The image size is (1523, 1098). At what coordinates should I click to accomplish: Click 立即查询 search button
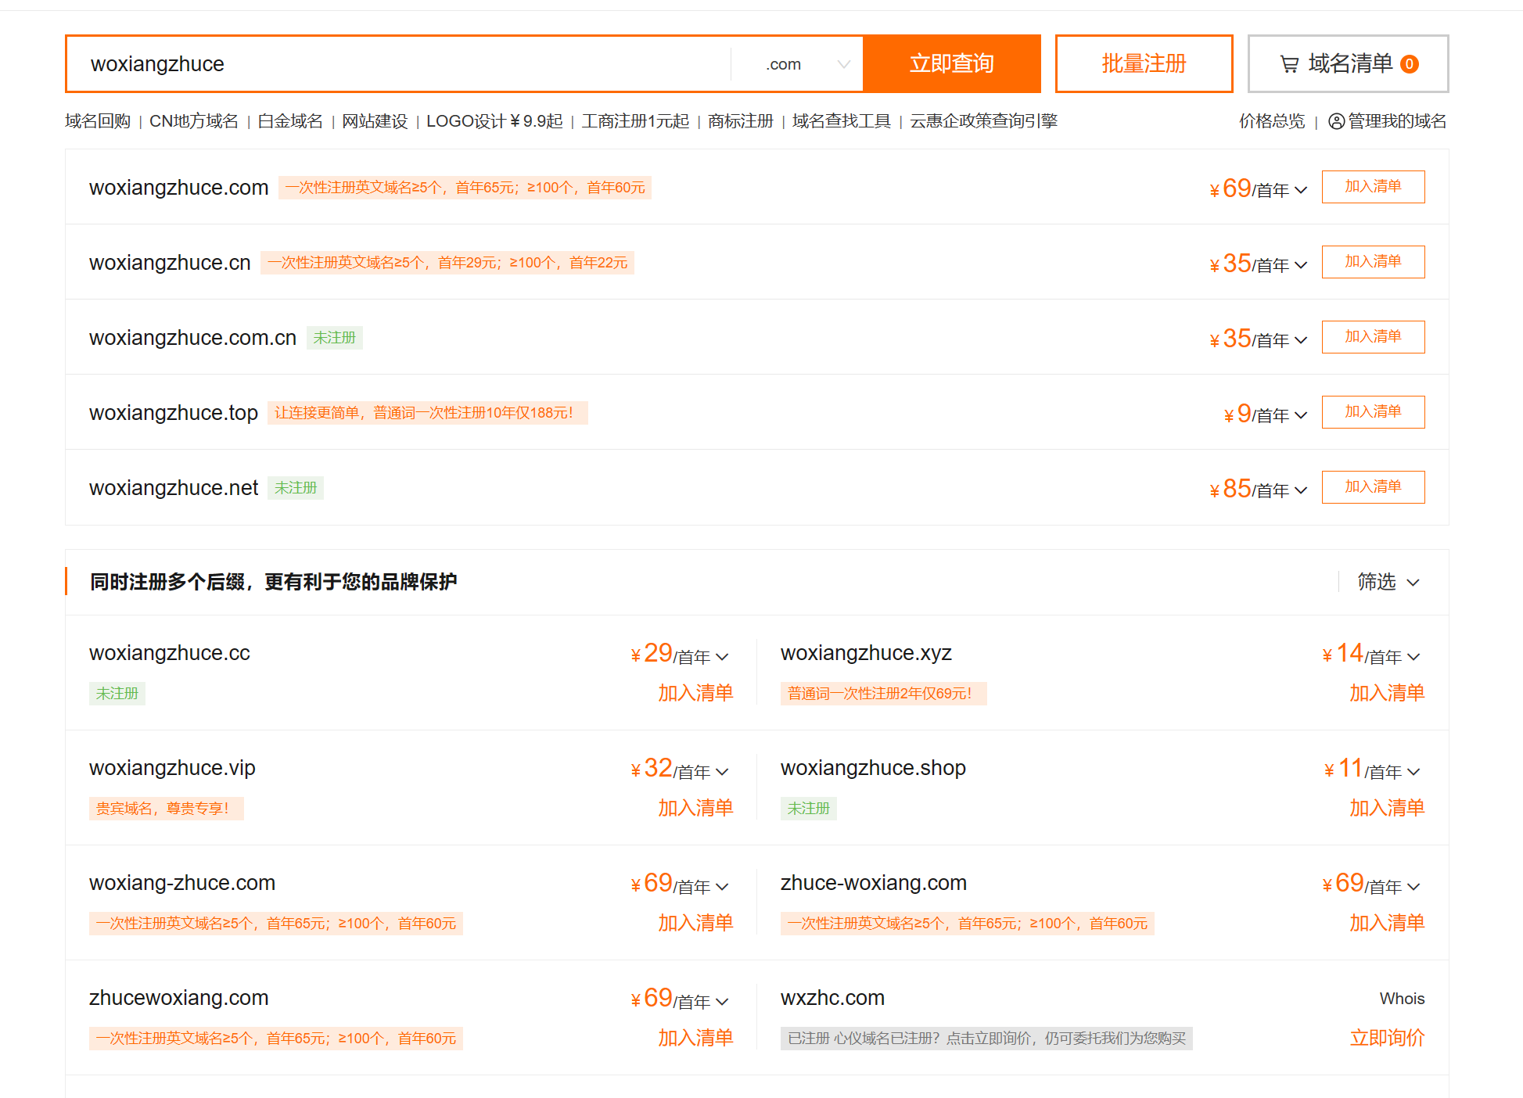[951, 64]
